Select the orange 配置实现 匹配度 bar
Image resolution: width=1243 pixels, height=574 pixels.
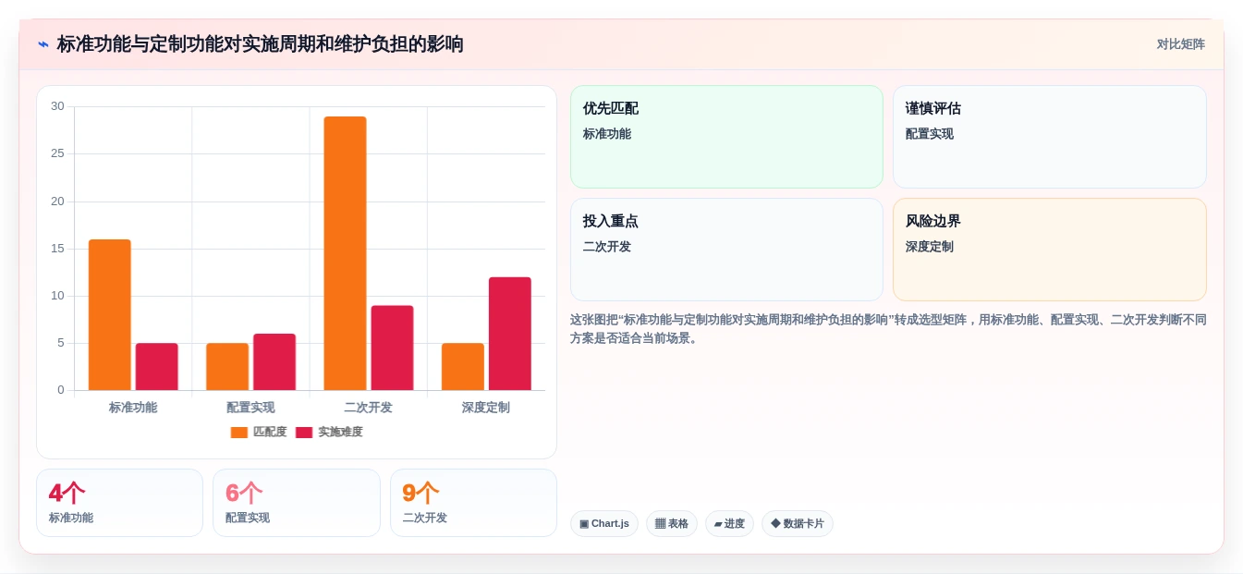[227, 366]
